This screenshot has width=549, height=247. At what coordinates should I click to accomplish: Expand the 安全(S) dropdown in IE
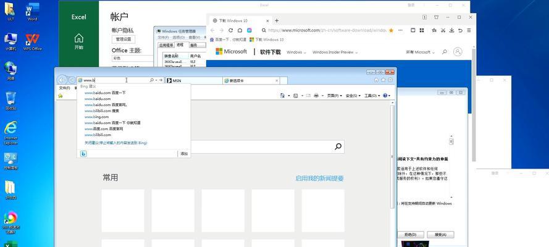tap(353, 96)
